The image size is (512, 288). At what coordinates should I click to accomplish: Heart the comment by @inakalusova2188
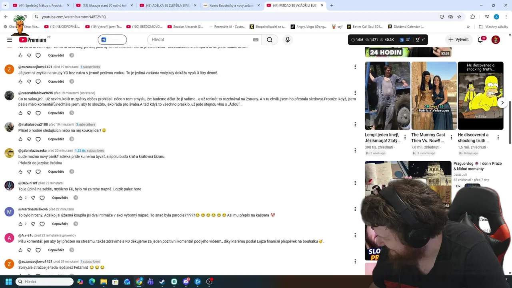(x=38, y=139)
